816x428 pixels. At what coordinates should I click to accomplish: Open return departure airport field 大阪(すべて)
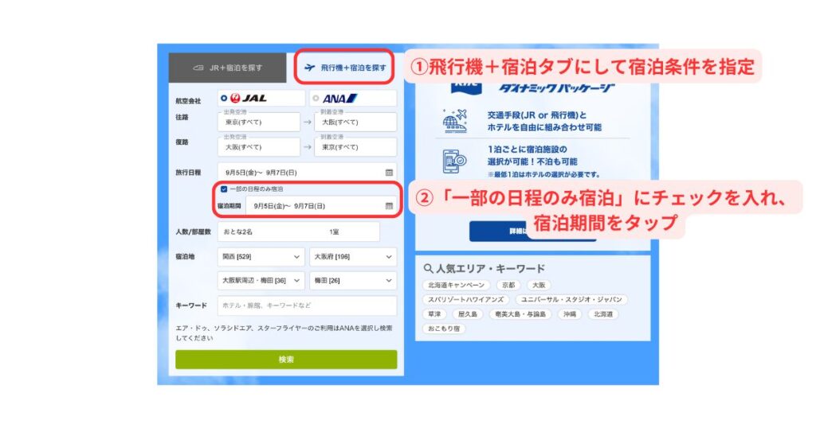coord(259,147)
